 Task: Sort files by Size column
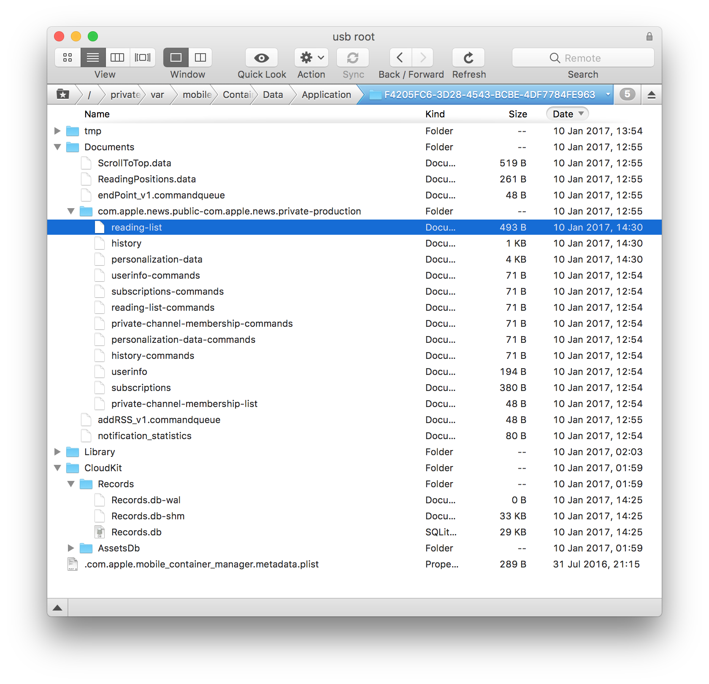pyautogui.click(x=518, y=114)
